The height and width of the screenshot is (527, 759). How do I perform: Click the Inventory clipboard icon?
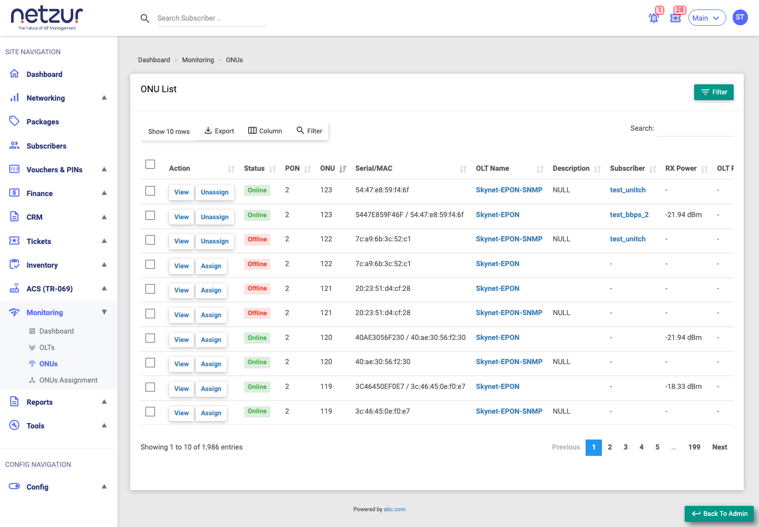click(x=14, y=265)
